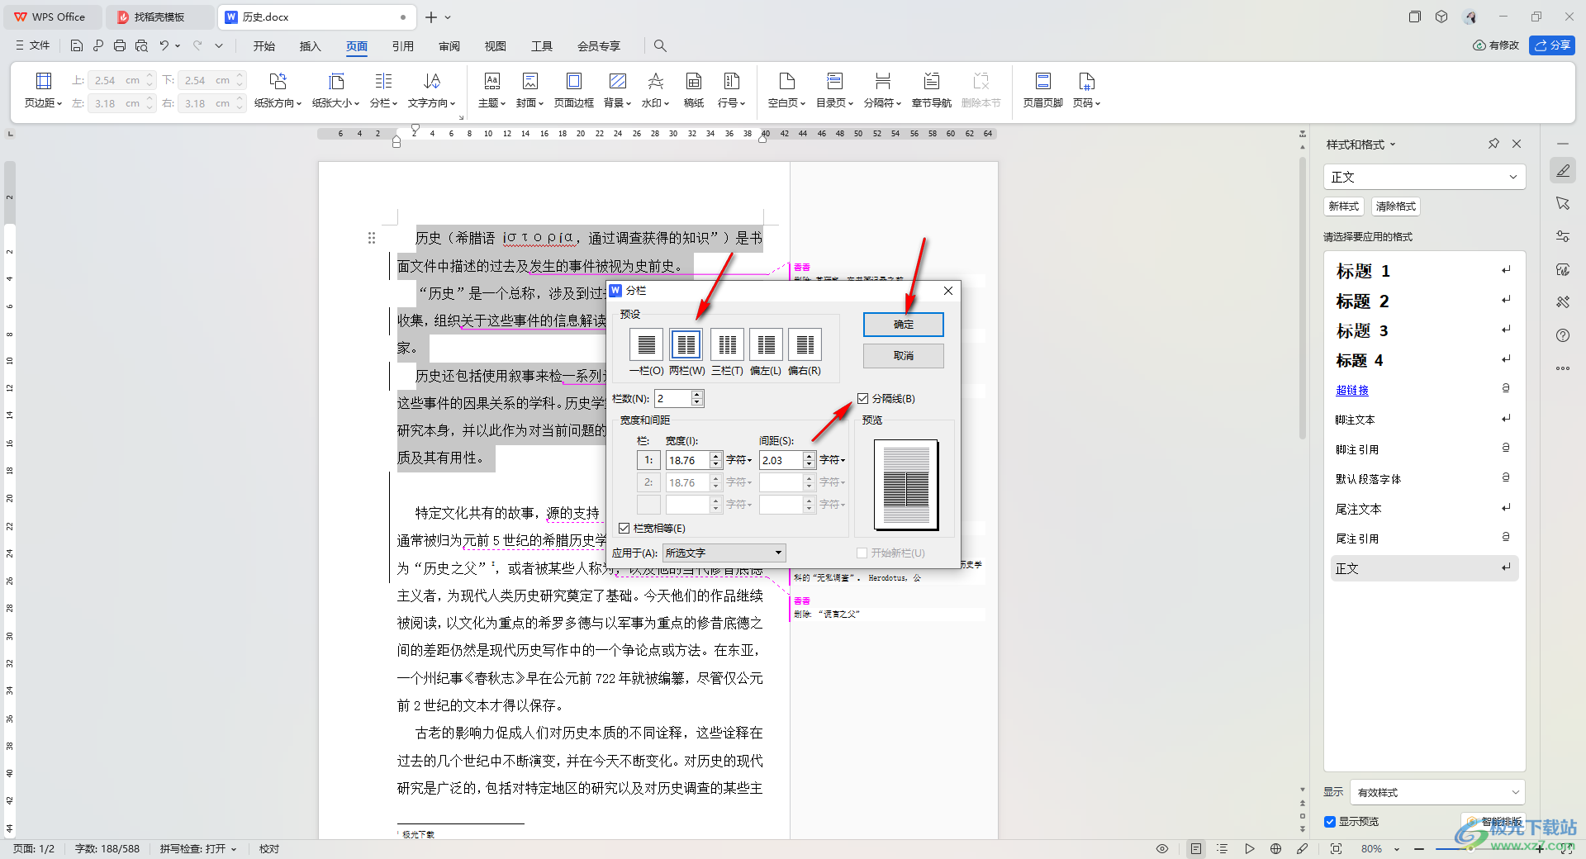Open the zoom percentage dropdown

[1397, 849]
